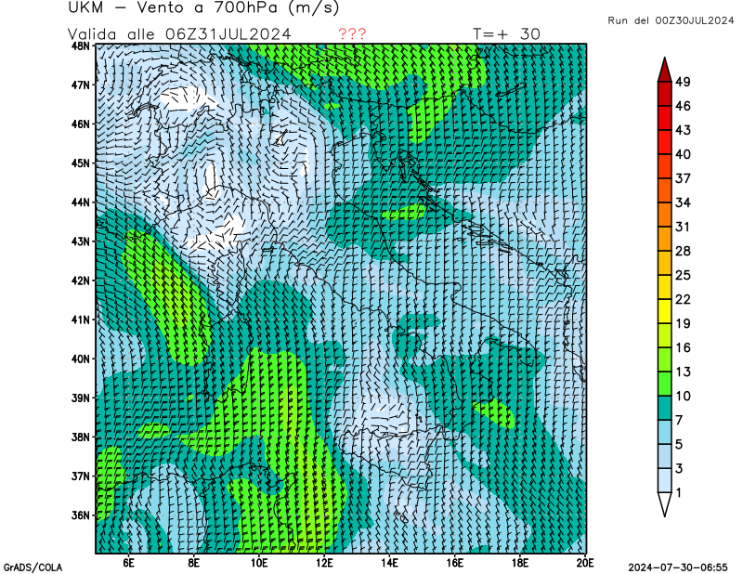
Task: Click the "49" value on the legend
Action: coord(683,83)
